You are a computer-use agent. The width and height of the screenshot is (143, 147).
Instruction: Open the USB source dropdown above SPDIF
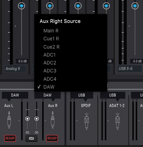[x=82, y=95]
